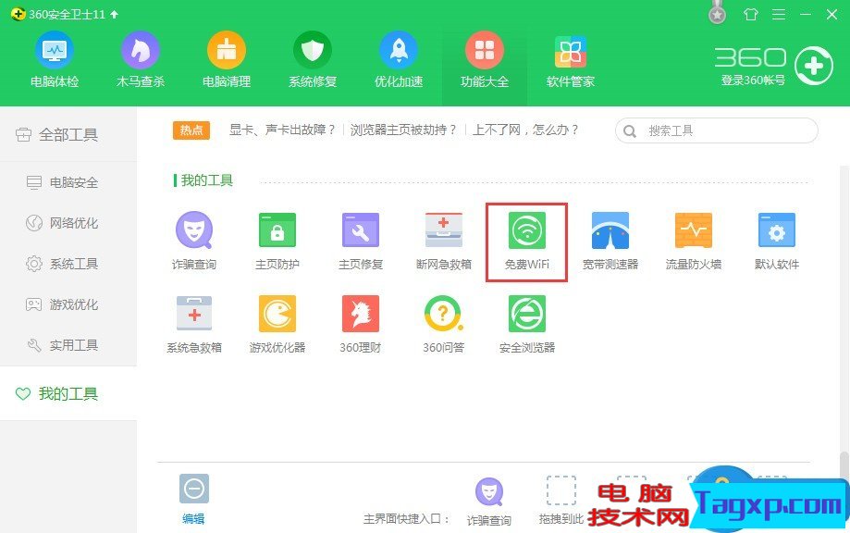Launch 360问答 Q&A tool
Screen dimensions: 850x533
pos(443,324)
